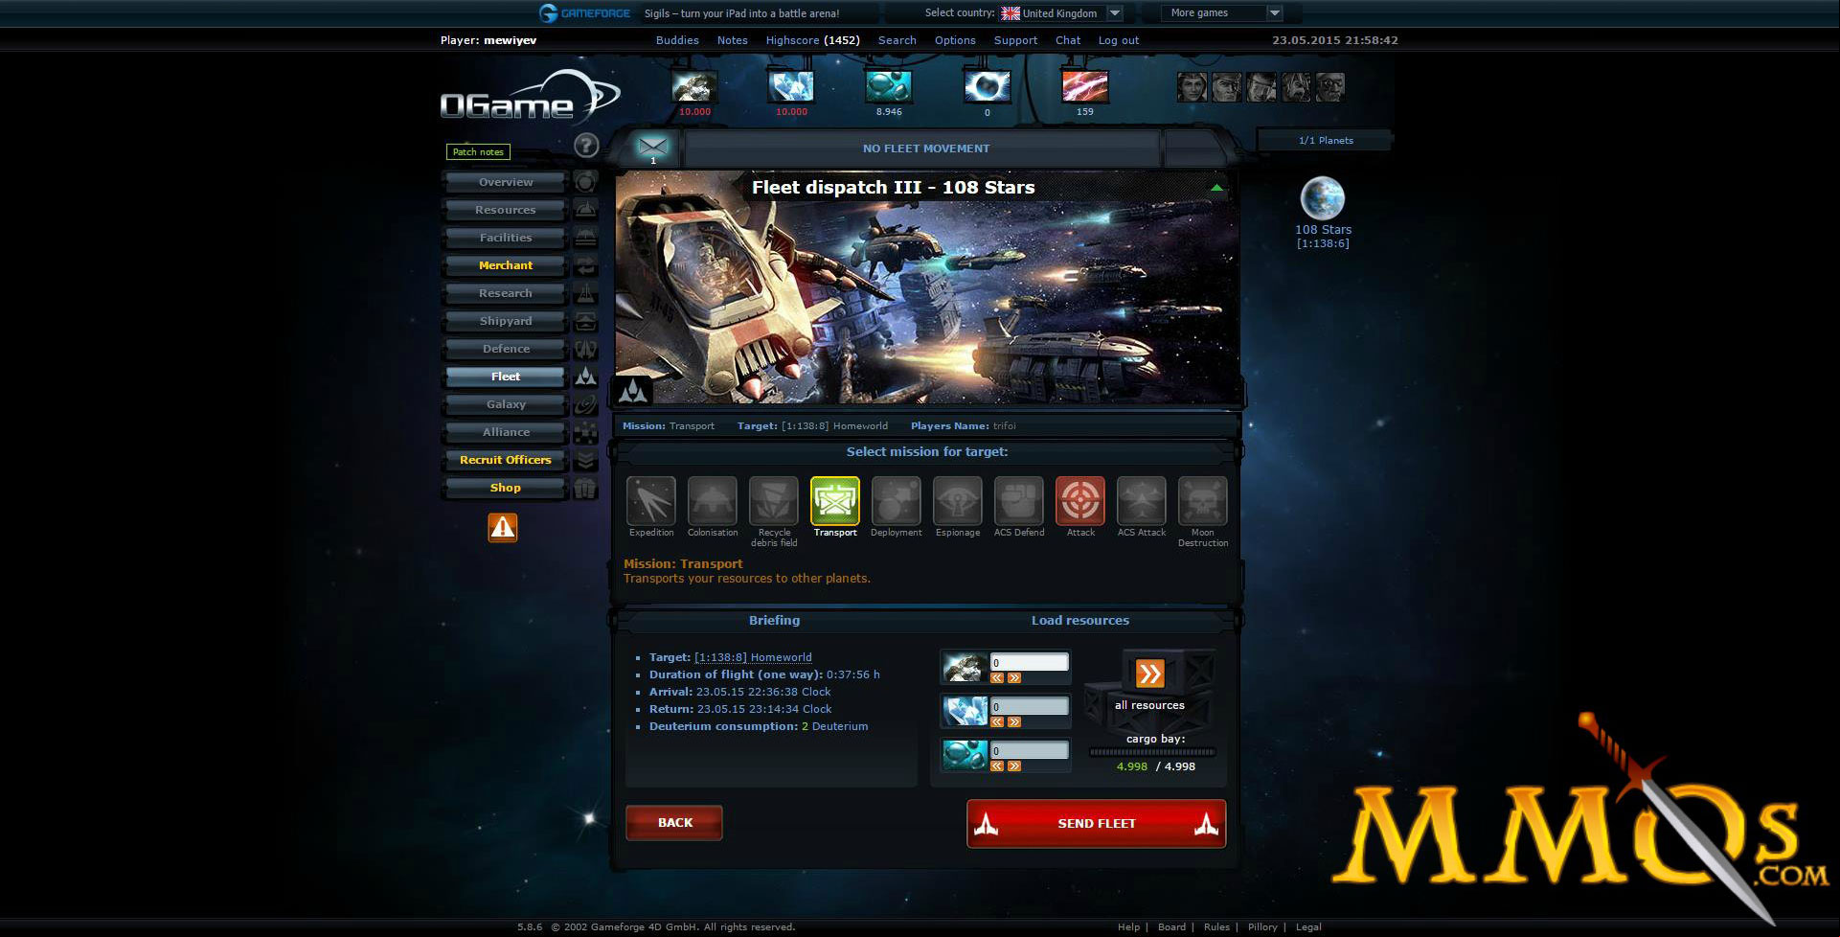1840x937 pixels.
Task: Click the orange warning triangle icon
Action: (503, 528)
